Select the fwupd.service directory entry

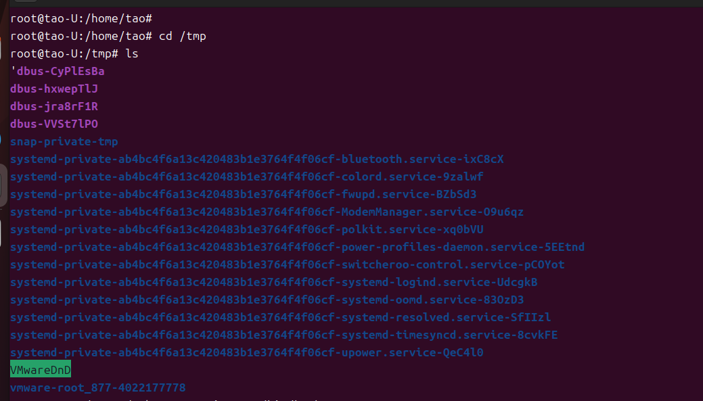(243, 194)
